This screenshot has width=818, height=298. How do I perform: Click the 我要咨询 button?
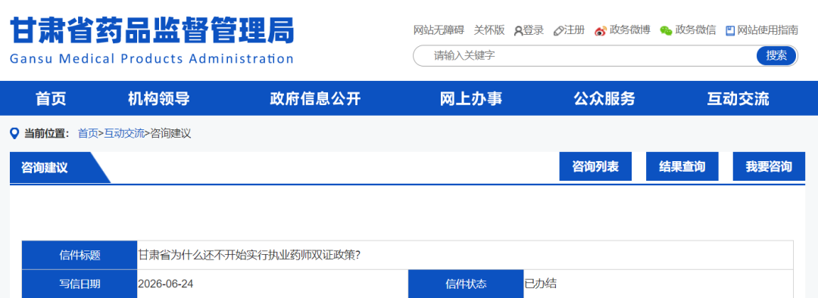click(x=769, y=166)
